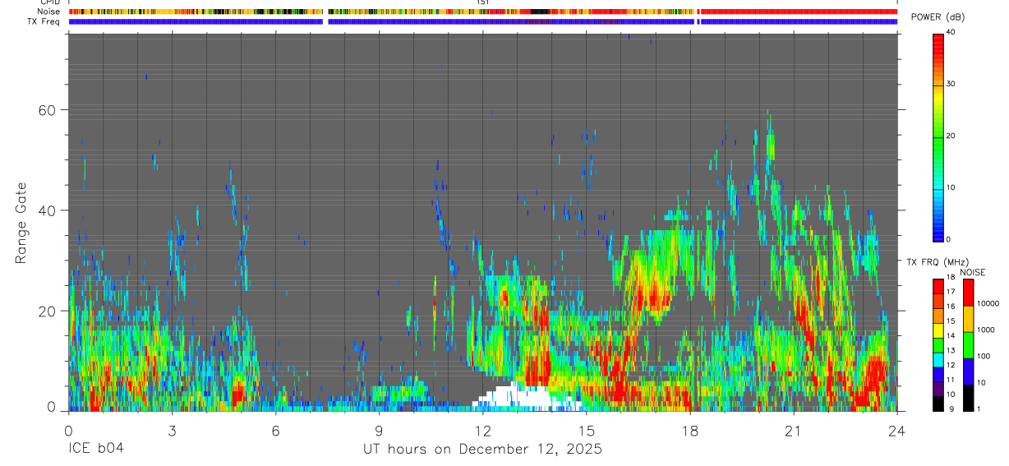Click the CPID value 151 at top

(483, 2)
